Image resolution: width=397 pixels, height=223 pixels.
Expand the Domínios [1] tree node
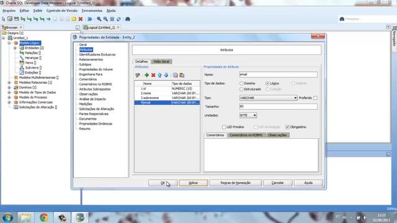pyautogui.click(x=9, y=87)
